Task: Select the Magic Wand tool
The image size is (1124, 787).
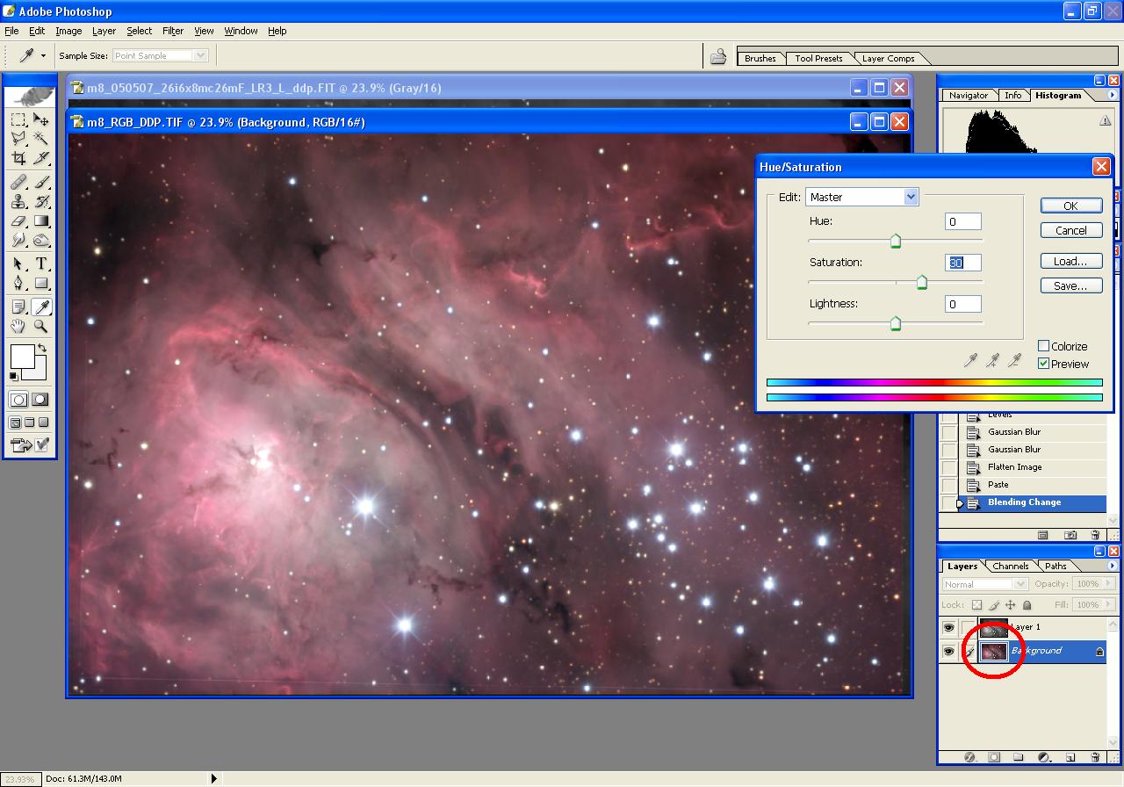Action: click(x=41, y=139)
